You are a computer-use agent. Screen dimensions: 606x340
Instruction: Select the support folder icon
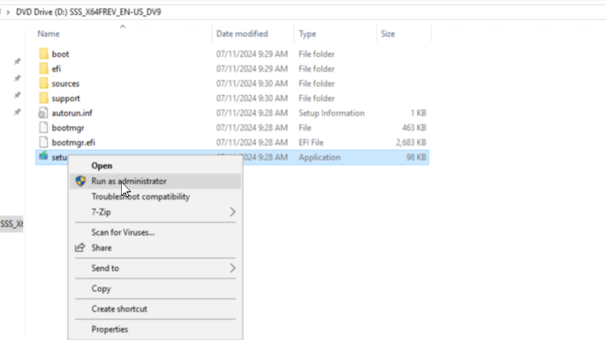coord(44,99)
